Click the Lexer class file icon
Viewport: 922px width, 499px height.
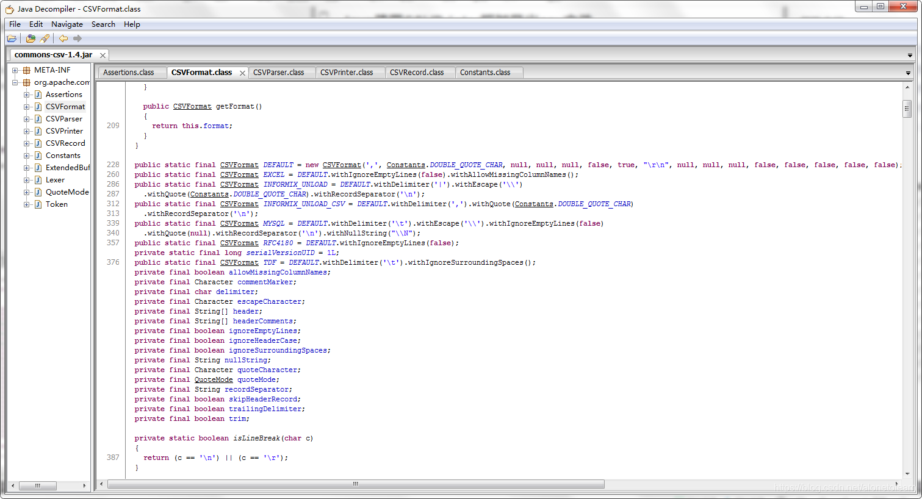point(38,180)
